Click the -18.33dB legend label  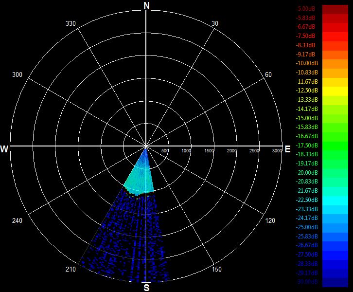click(x=307, y=154)
